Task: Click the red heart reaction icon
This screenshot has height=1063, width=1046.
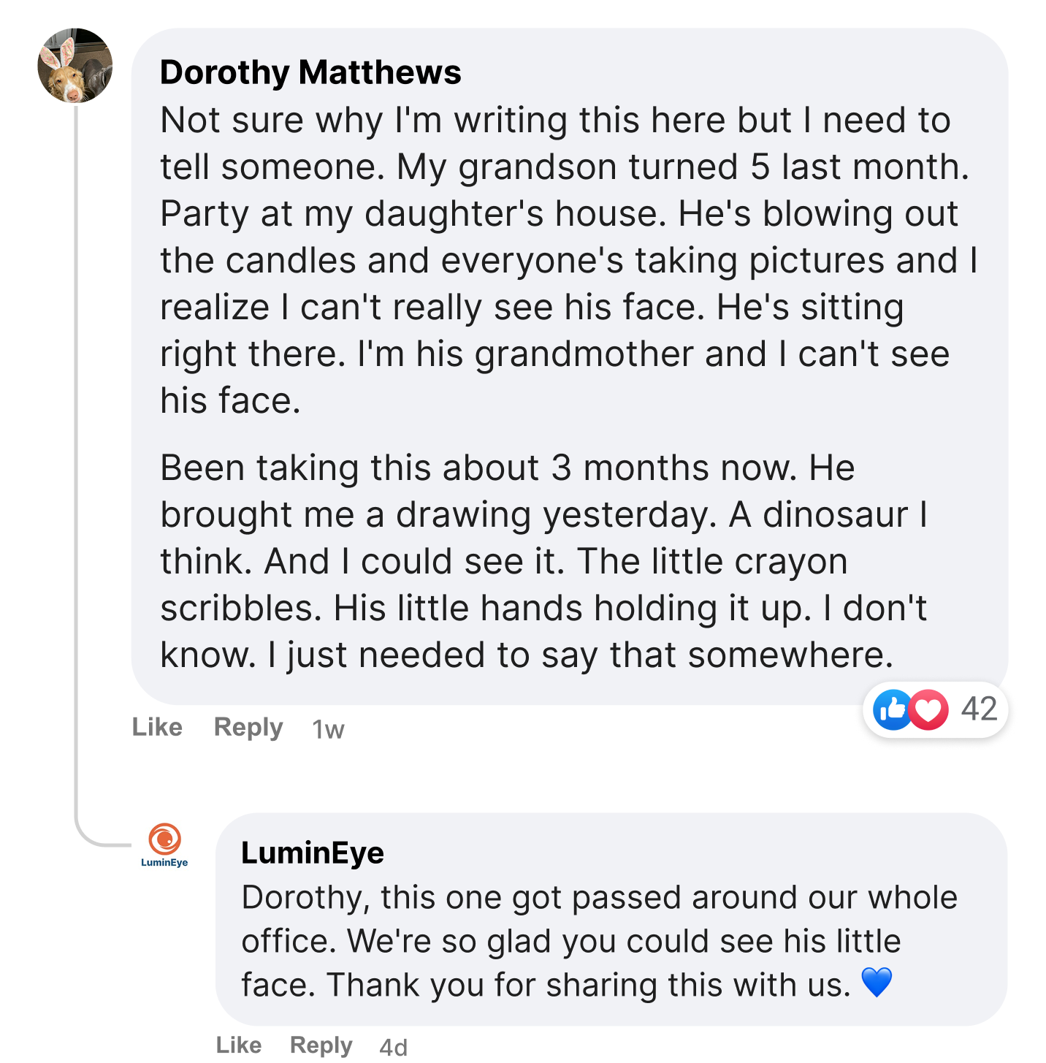Action: pos(928,709)
